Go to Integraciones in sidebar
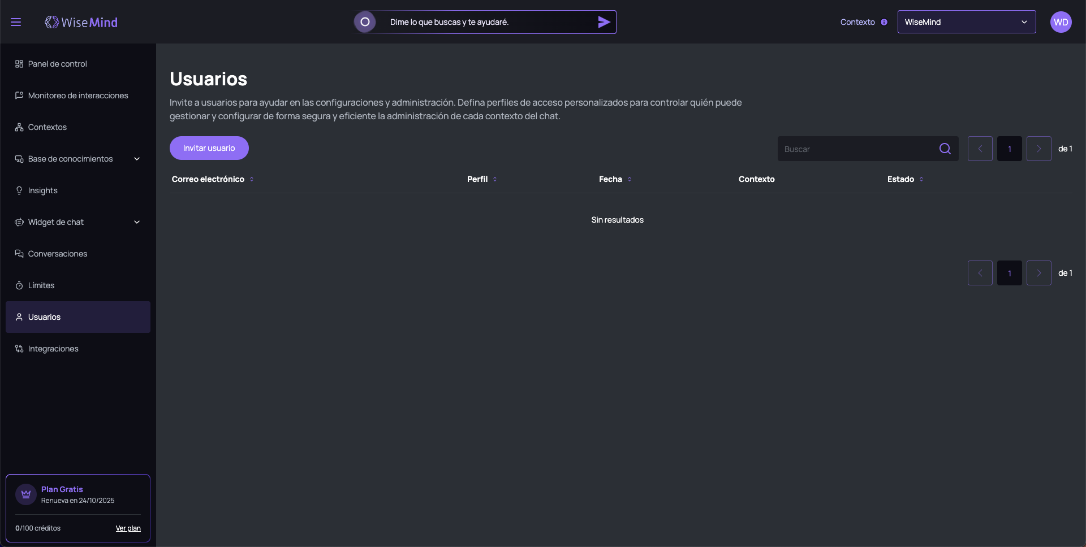Viewport: 1086px width, 547px height. click(53, 349)
